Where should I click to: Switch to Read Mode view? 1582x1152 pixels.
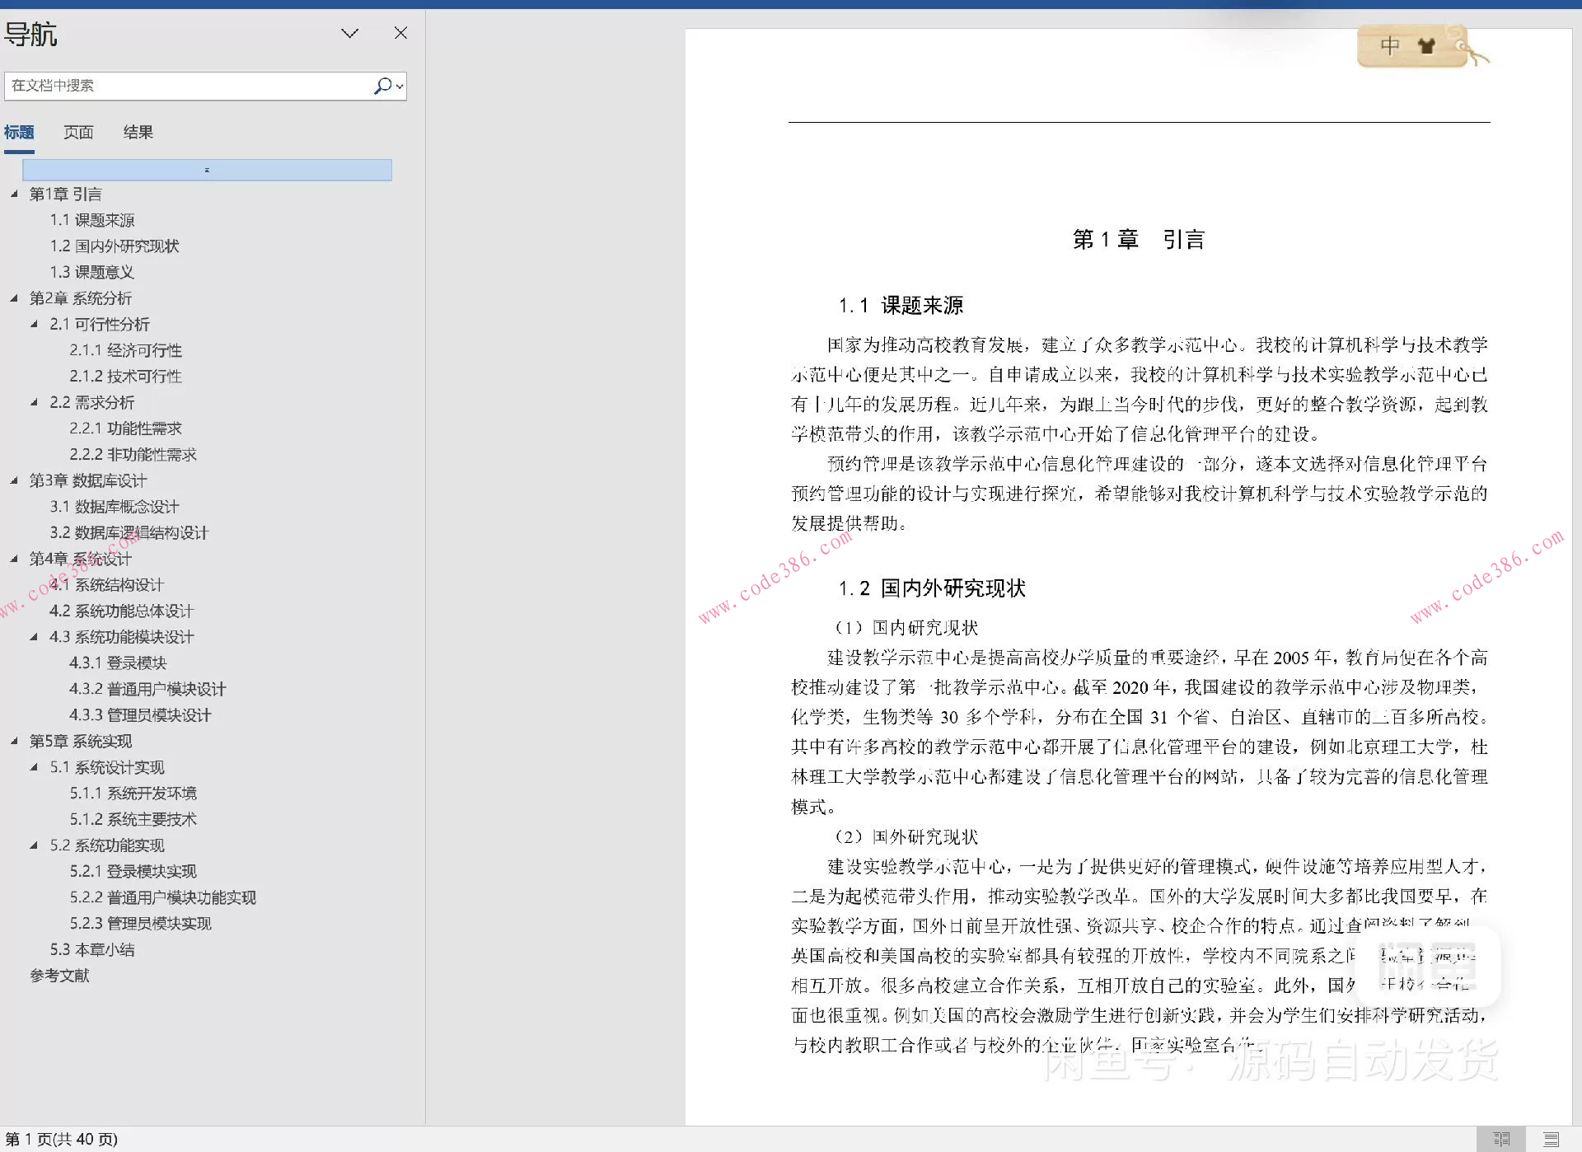click(1501, 1139)
